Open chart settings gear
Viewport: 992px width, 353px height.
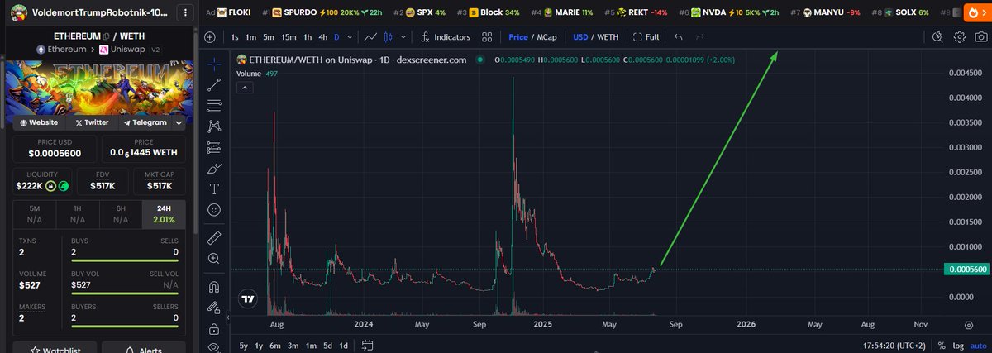point(959,37)
